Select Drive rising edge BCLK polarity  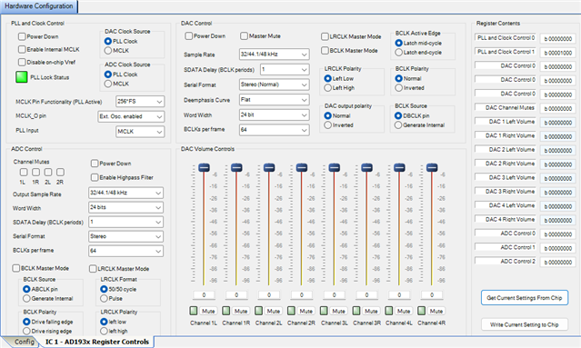[x=26, y=331]
